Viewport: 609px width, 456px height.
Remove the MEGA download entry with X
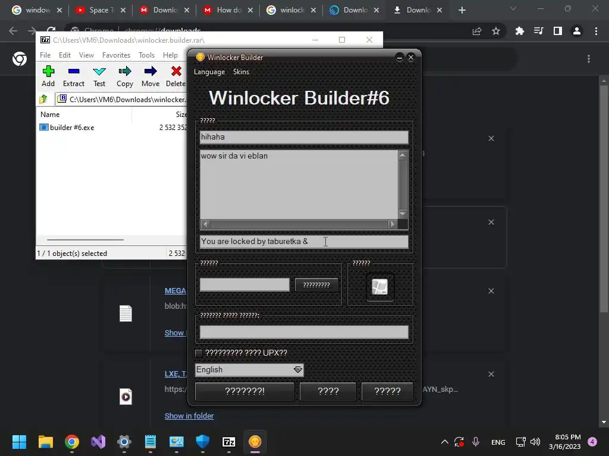tap(491, 291)
